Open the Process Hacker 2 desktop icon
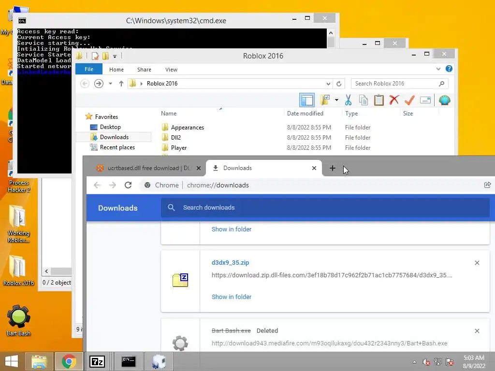The image size is (495, 371). click(x=19, y=177)
